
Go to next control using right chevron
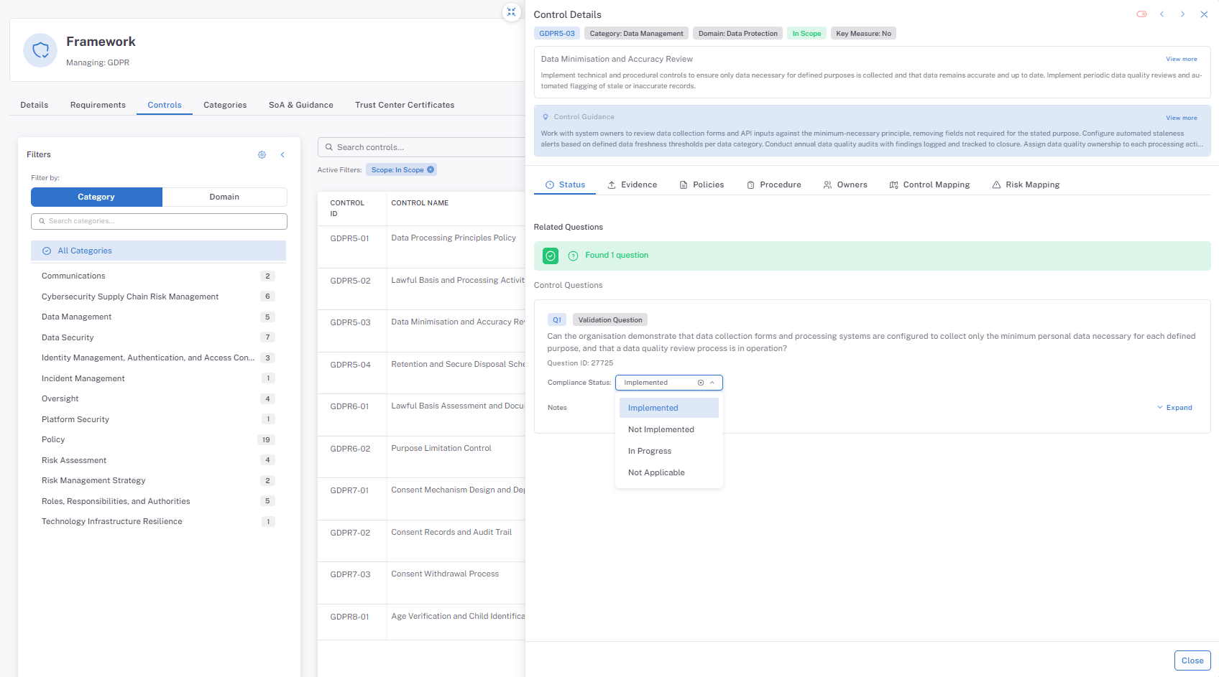tap(1182, 14)
